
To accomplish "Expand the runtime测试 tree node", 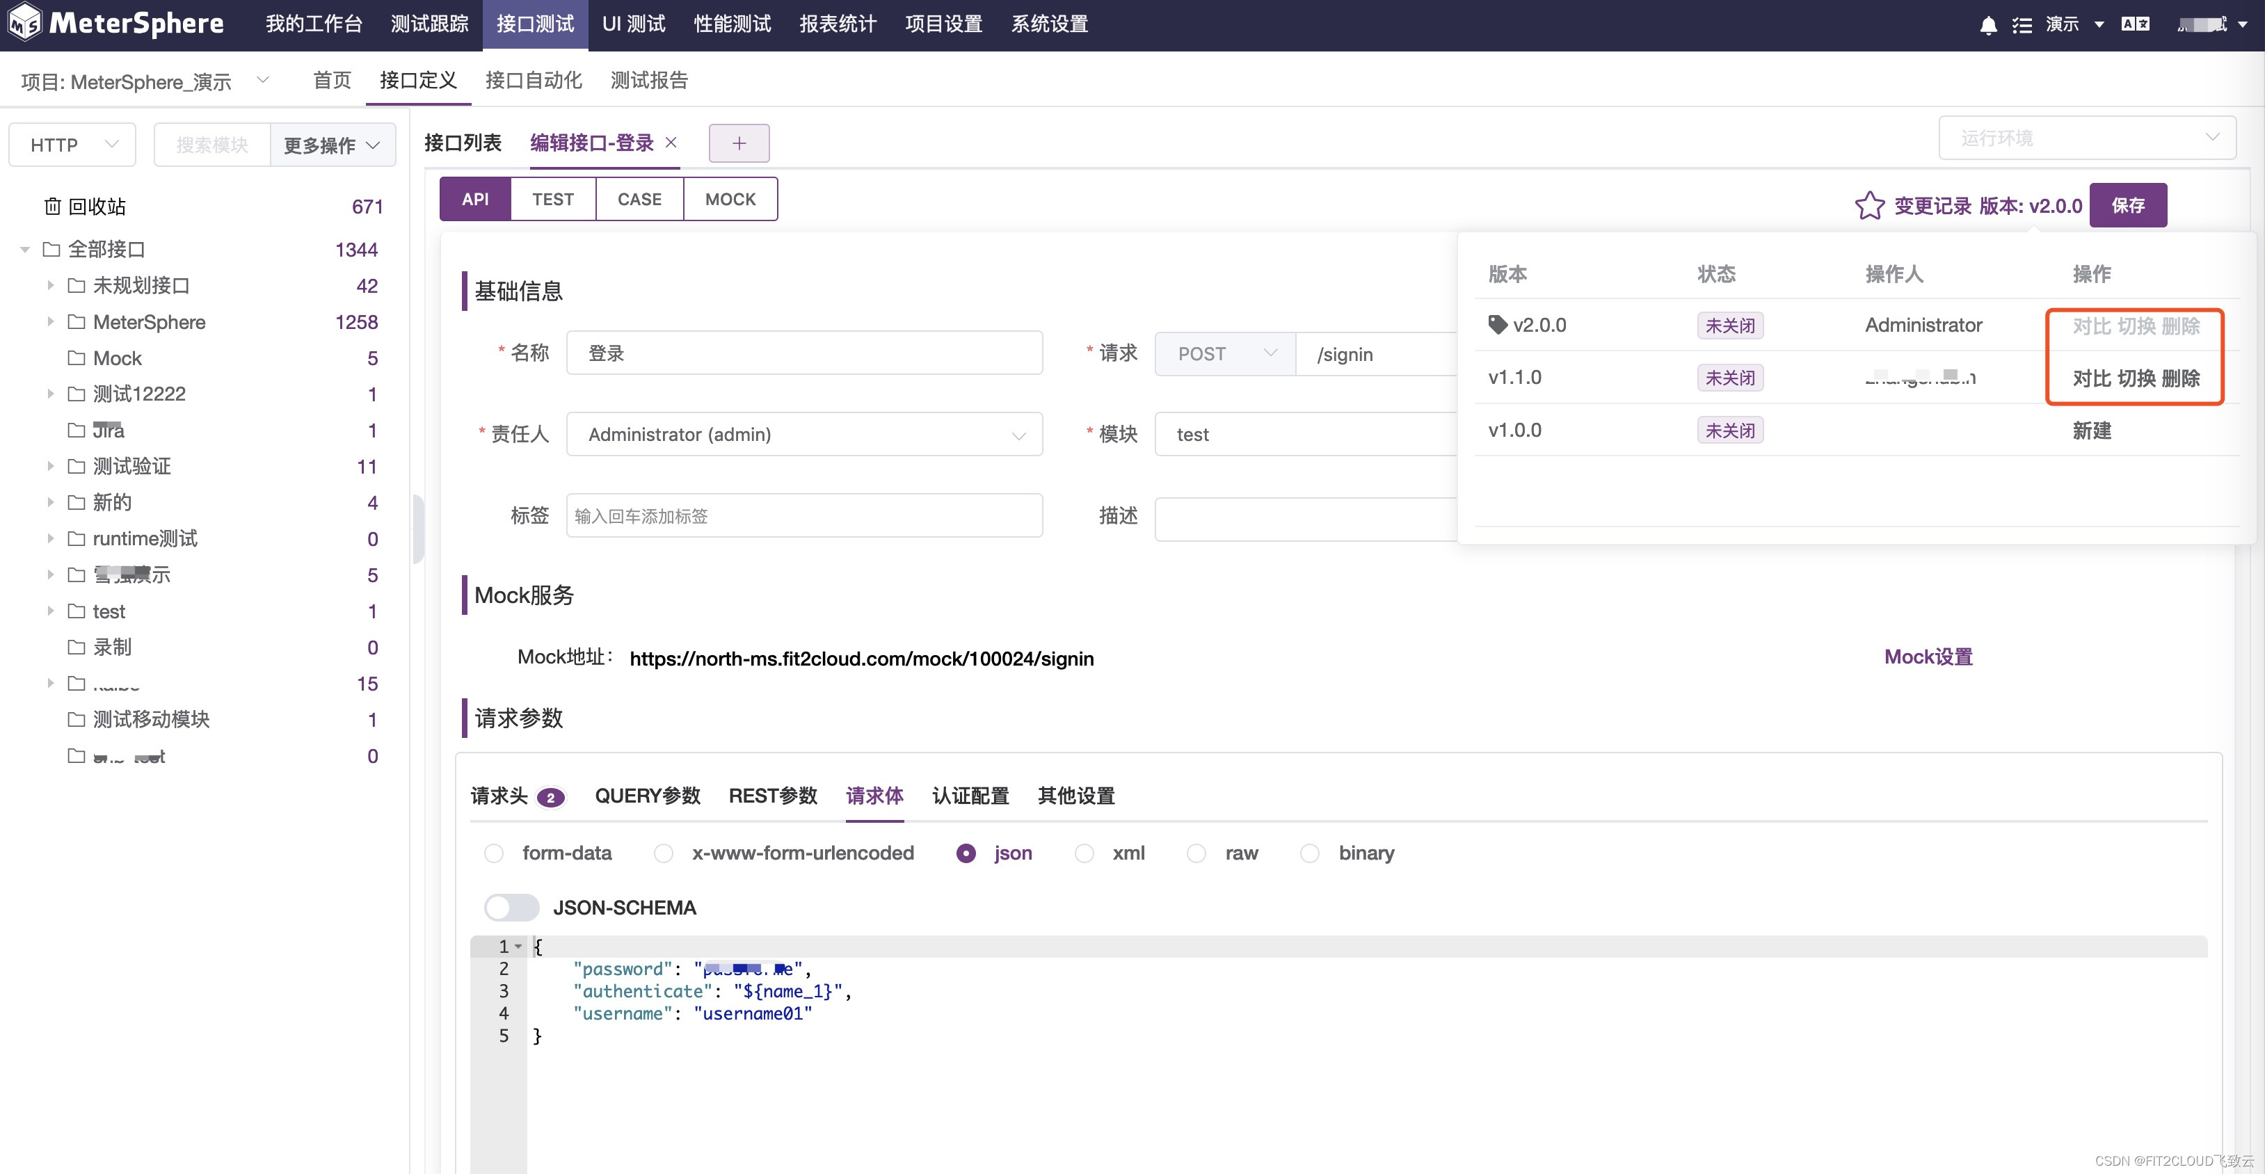I will (x=50, y=538).
